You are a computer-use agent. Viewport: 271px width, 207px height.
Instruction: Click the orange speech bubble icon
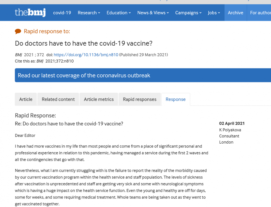18,32
